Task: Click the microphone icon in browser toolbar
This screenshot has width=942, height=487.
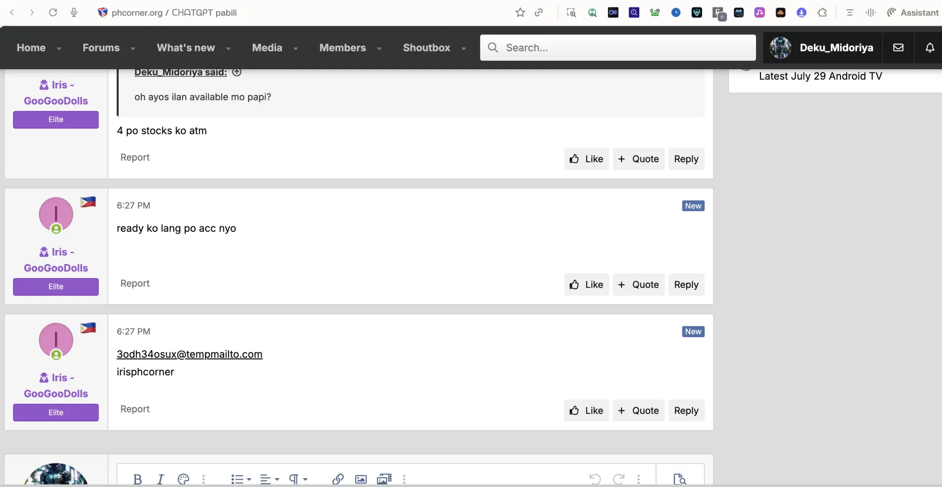Action: coord(74,12)
